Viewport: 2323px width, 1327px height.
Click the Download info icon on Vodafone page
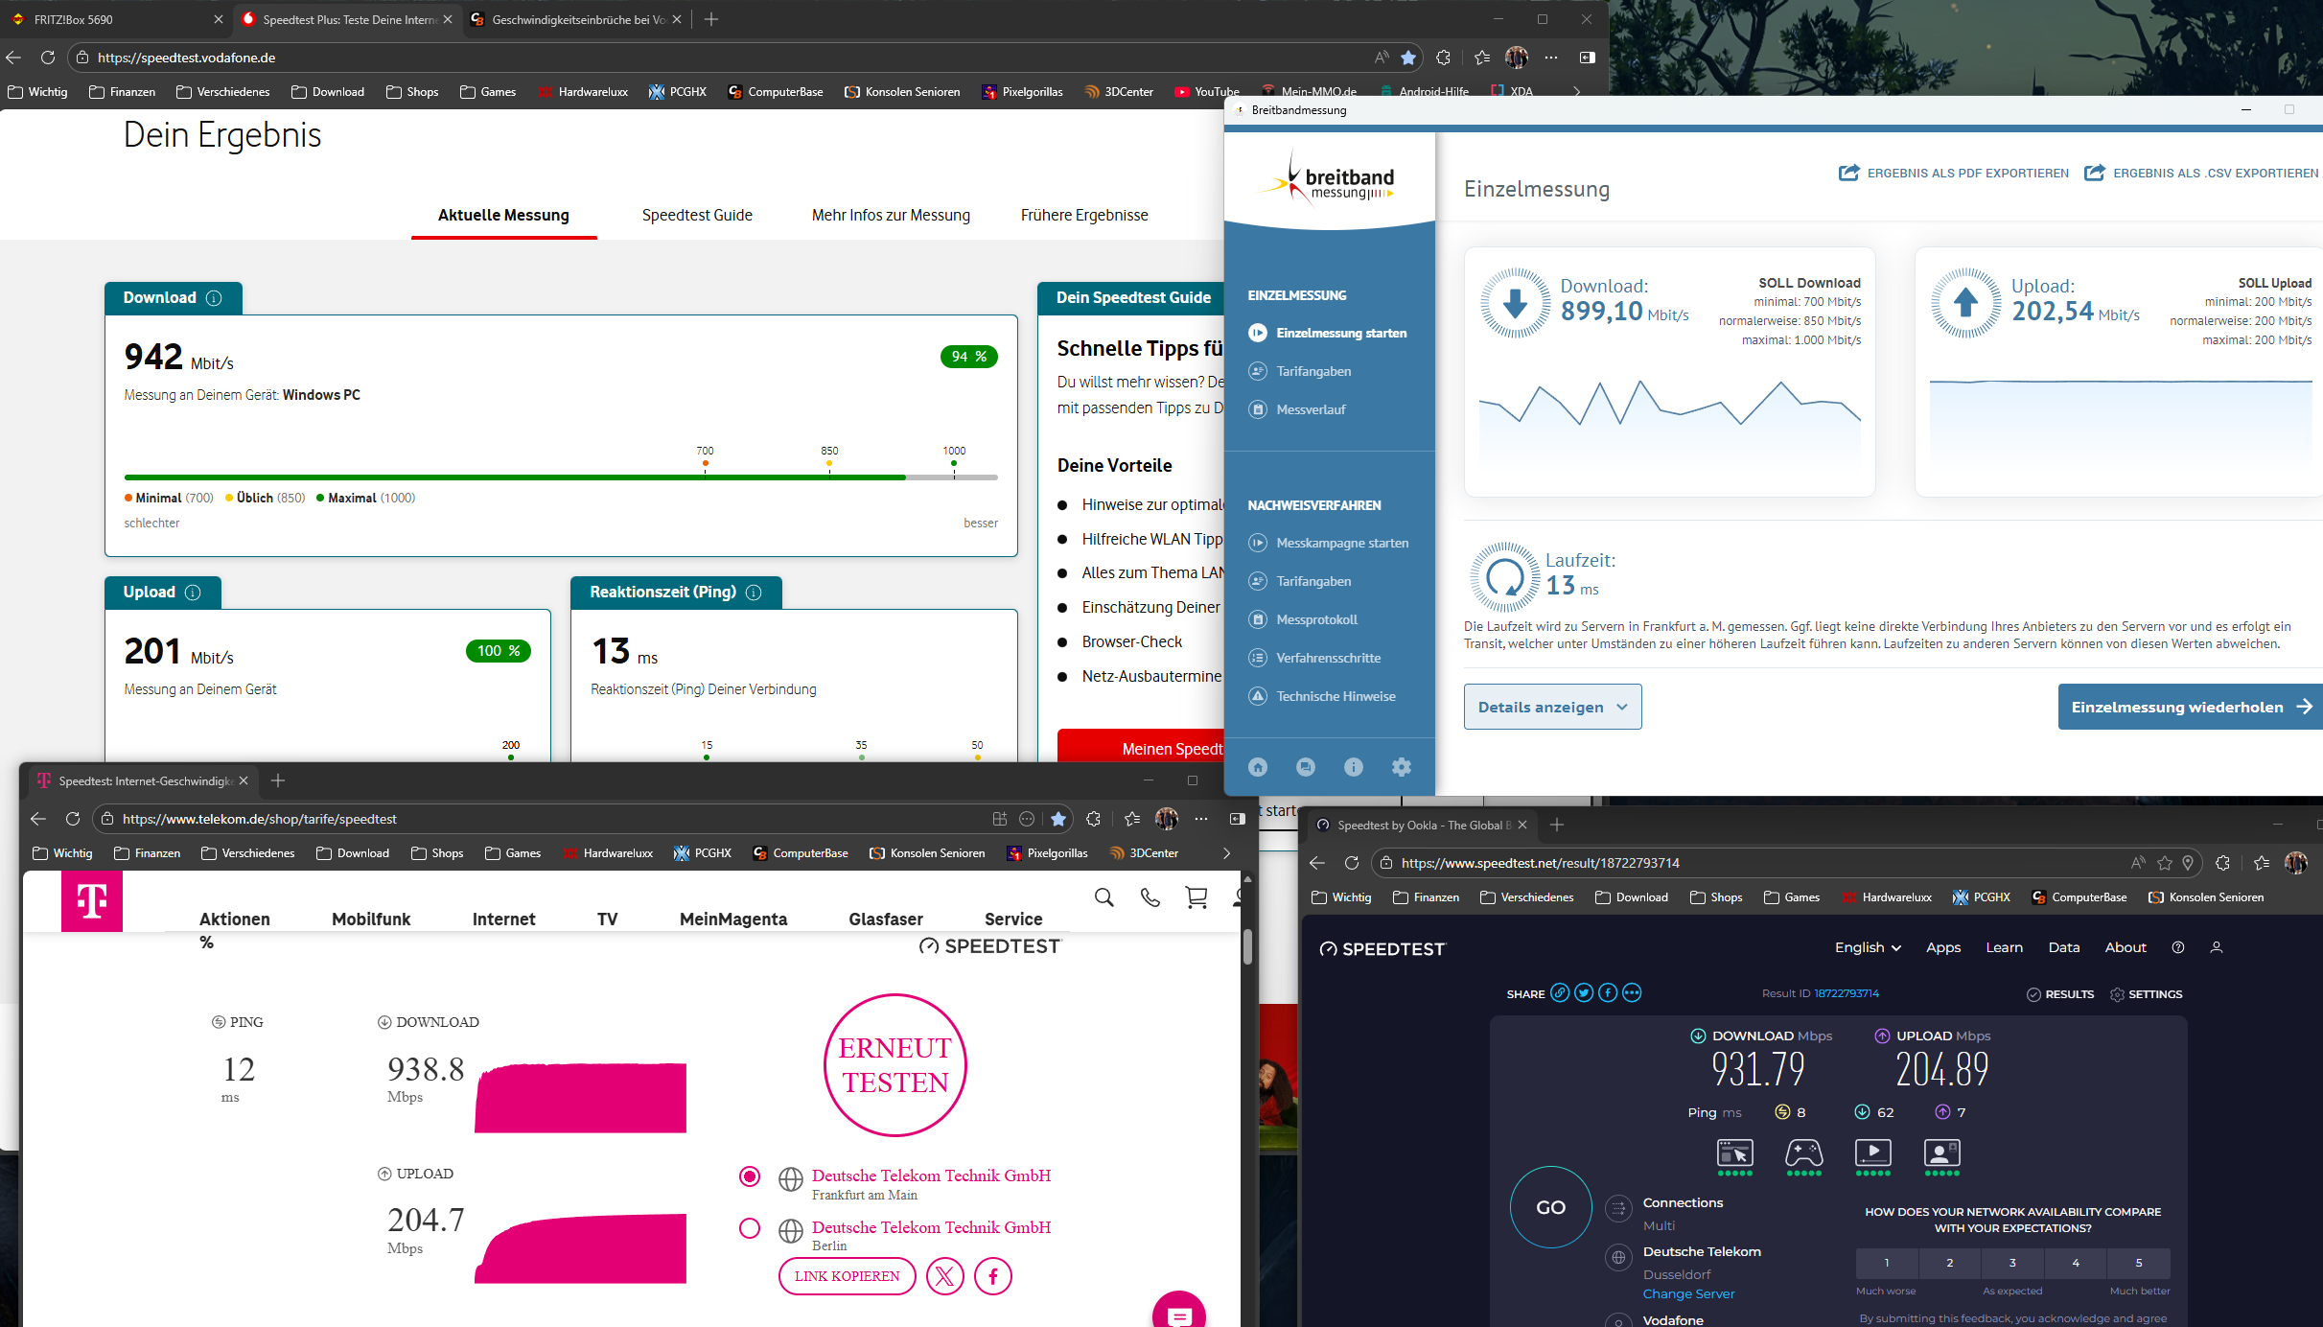214,298
